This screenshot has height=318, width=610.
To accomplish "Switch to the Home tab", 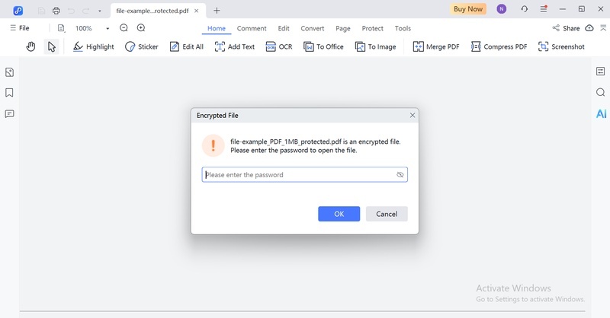I will pos(217,28).
